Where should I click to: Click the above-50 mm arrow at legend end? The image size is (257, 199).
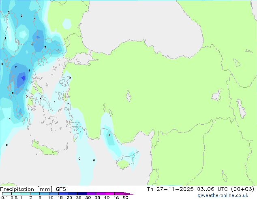[x=128, y=194]
